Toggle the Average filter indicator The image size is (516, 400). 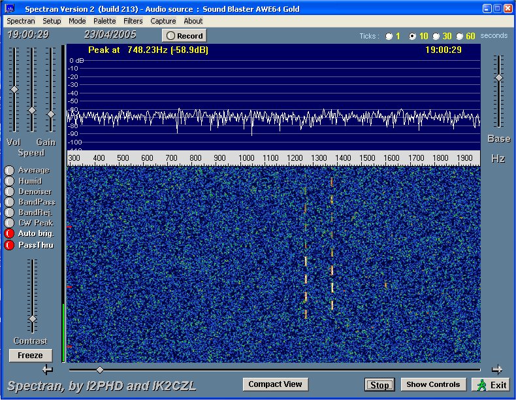pyautogui.click(x=9, y=171)
